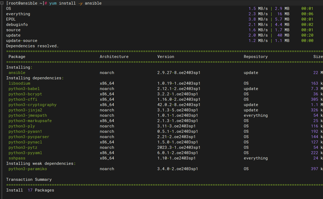Click size '397' in python3-paramiko row

(314, 169)
